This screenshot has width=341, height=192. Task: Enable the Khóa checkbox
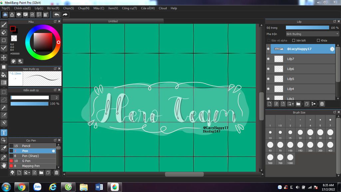click(318, 40)
